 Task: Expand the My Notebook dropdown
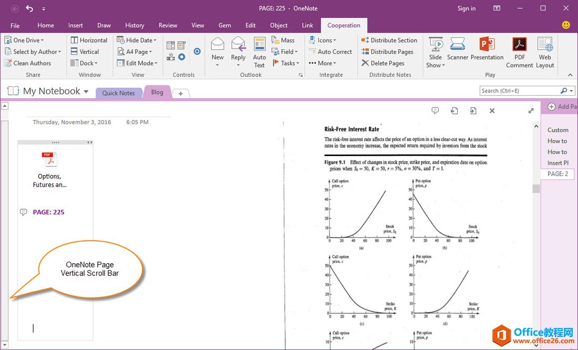click(x=86, y=91)
